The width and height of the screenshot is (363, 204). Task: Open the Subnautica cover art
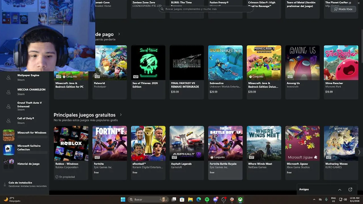click(x=225, y=63)
